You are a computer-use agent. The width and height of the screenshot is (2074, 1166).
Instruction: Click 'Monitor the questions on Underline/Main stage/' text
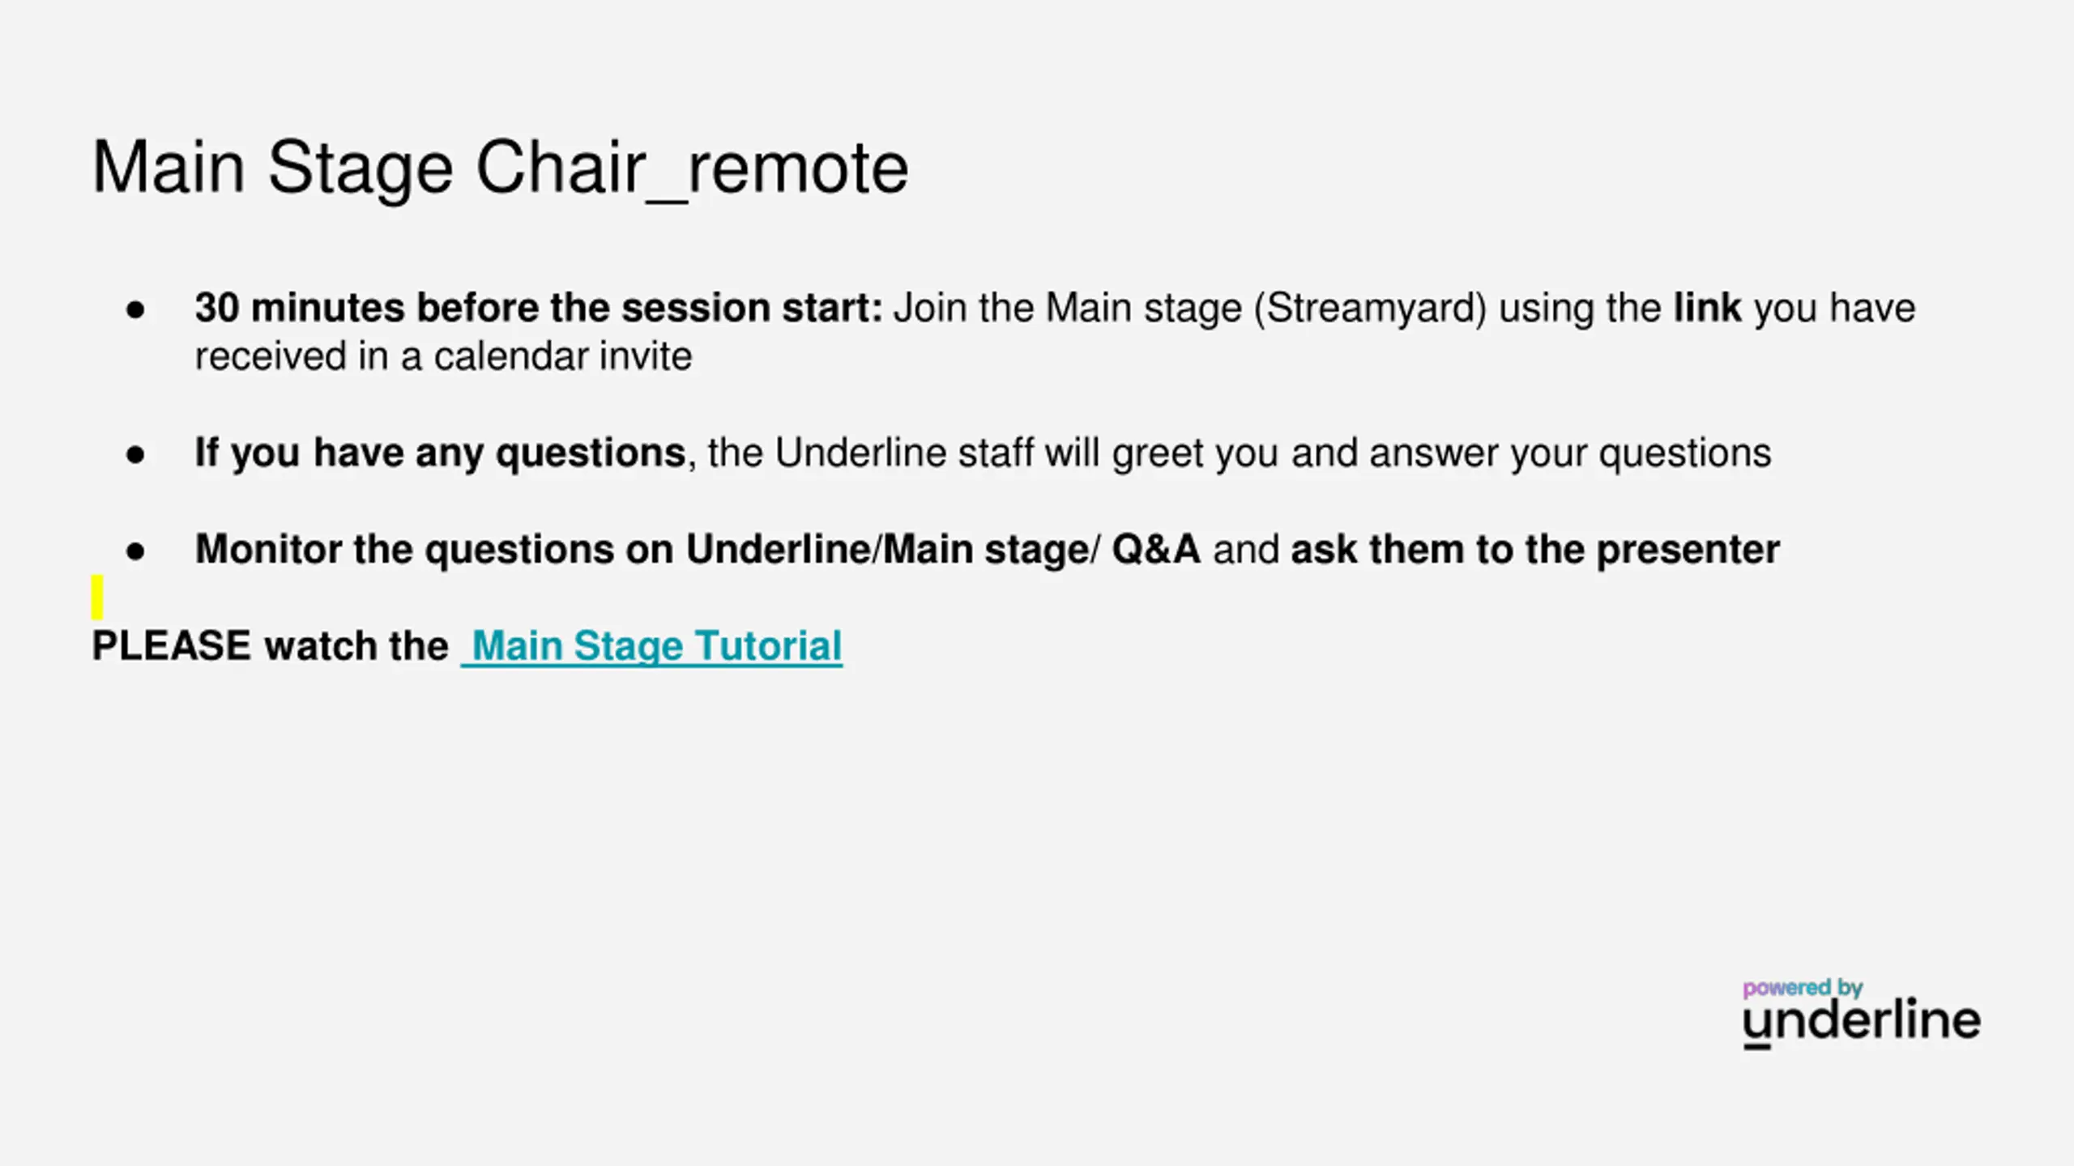(x=648, y=551)
